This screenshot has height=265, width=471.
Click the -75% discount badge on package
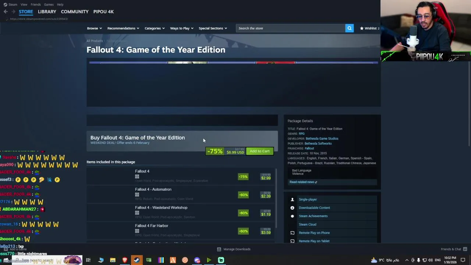click(215, 151)
